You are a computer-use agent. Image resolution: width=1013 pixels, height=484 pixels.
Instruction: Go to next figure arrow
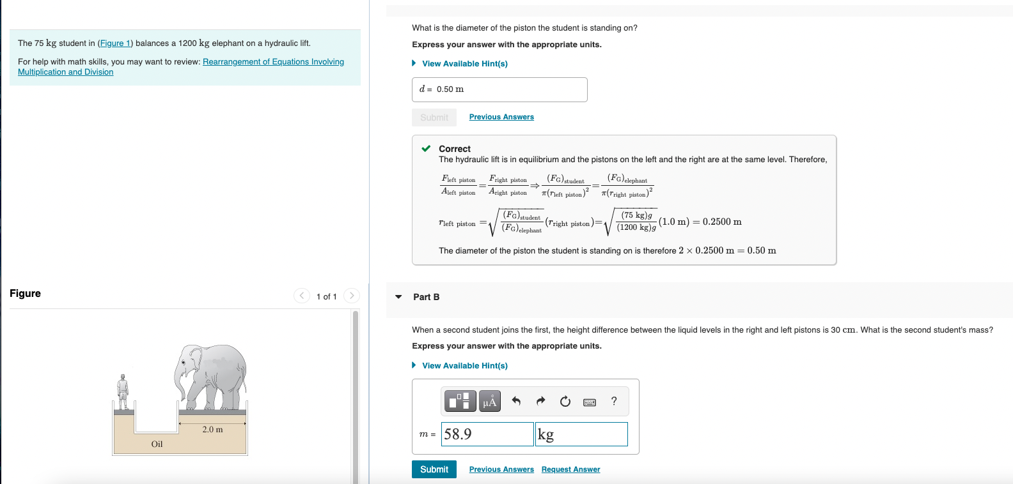click(352, 296)
